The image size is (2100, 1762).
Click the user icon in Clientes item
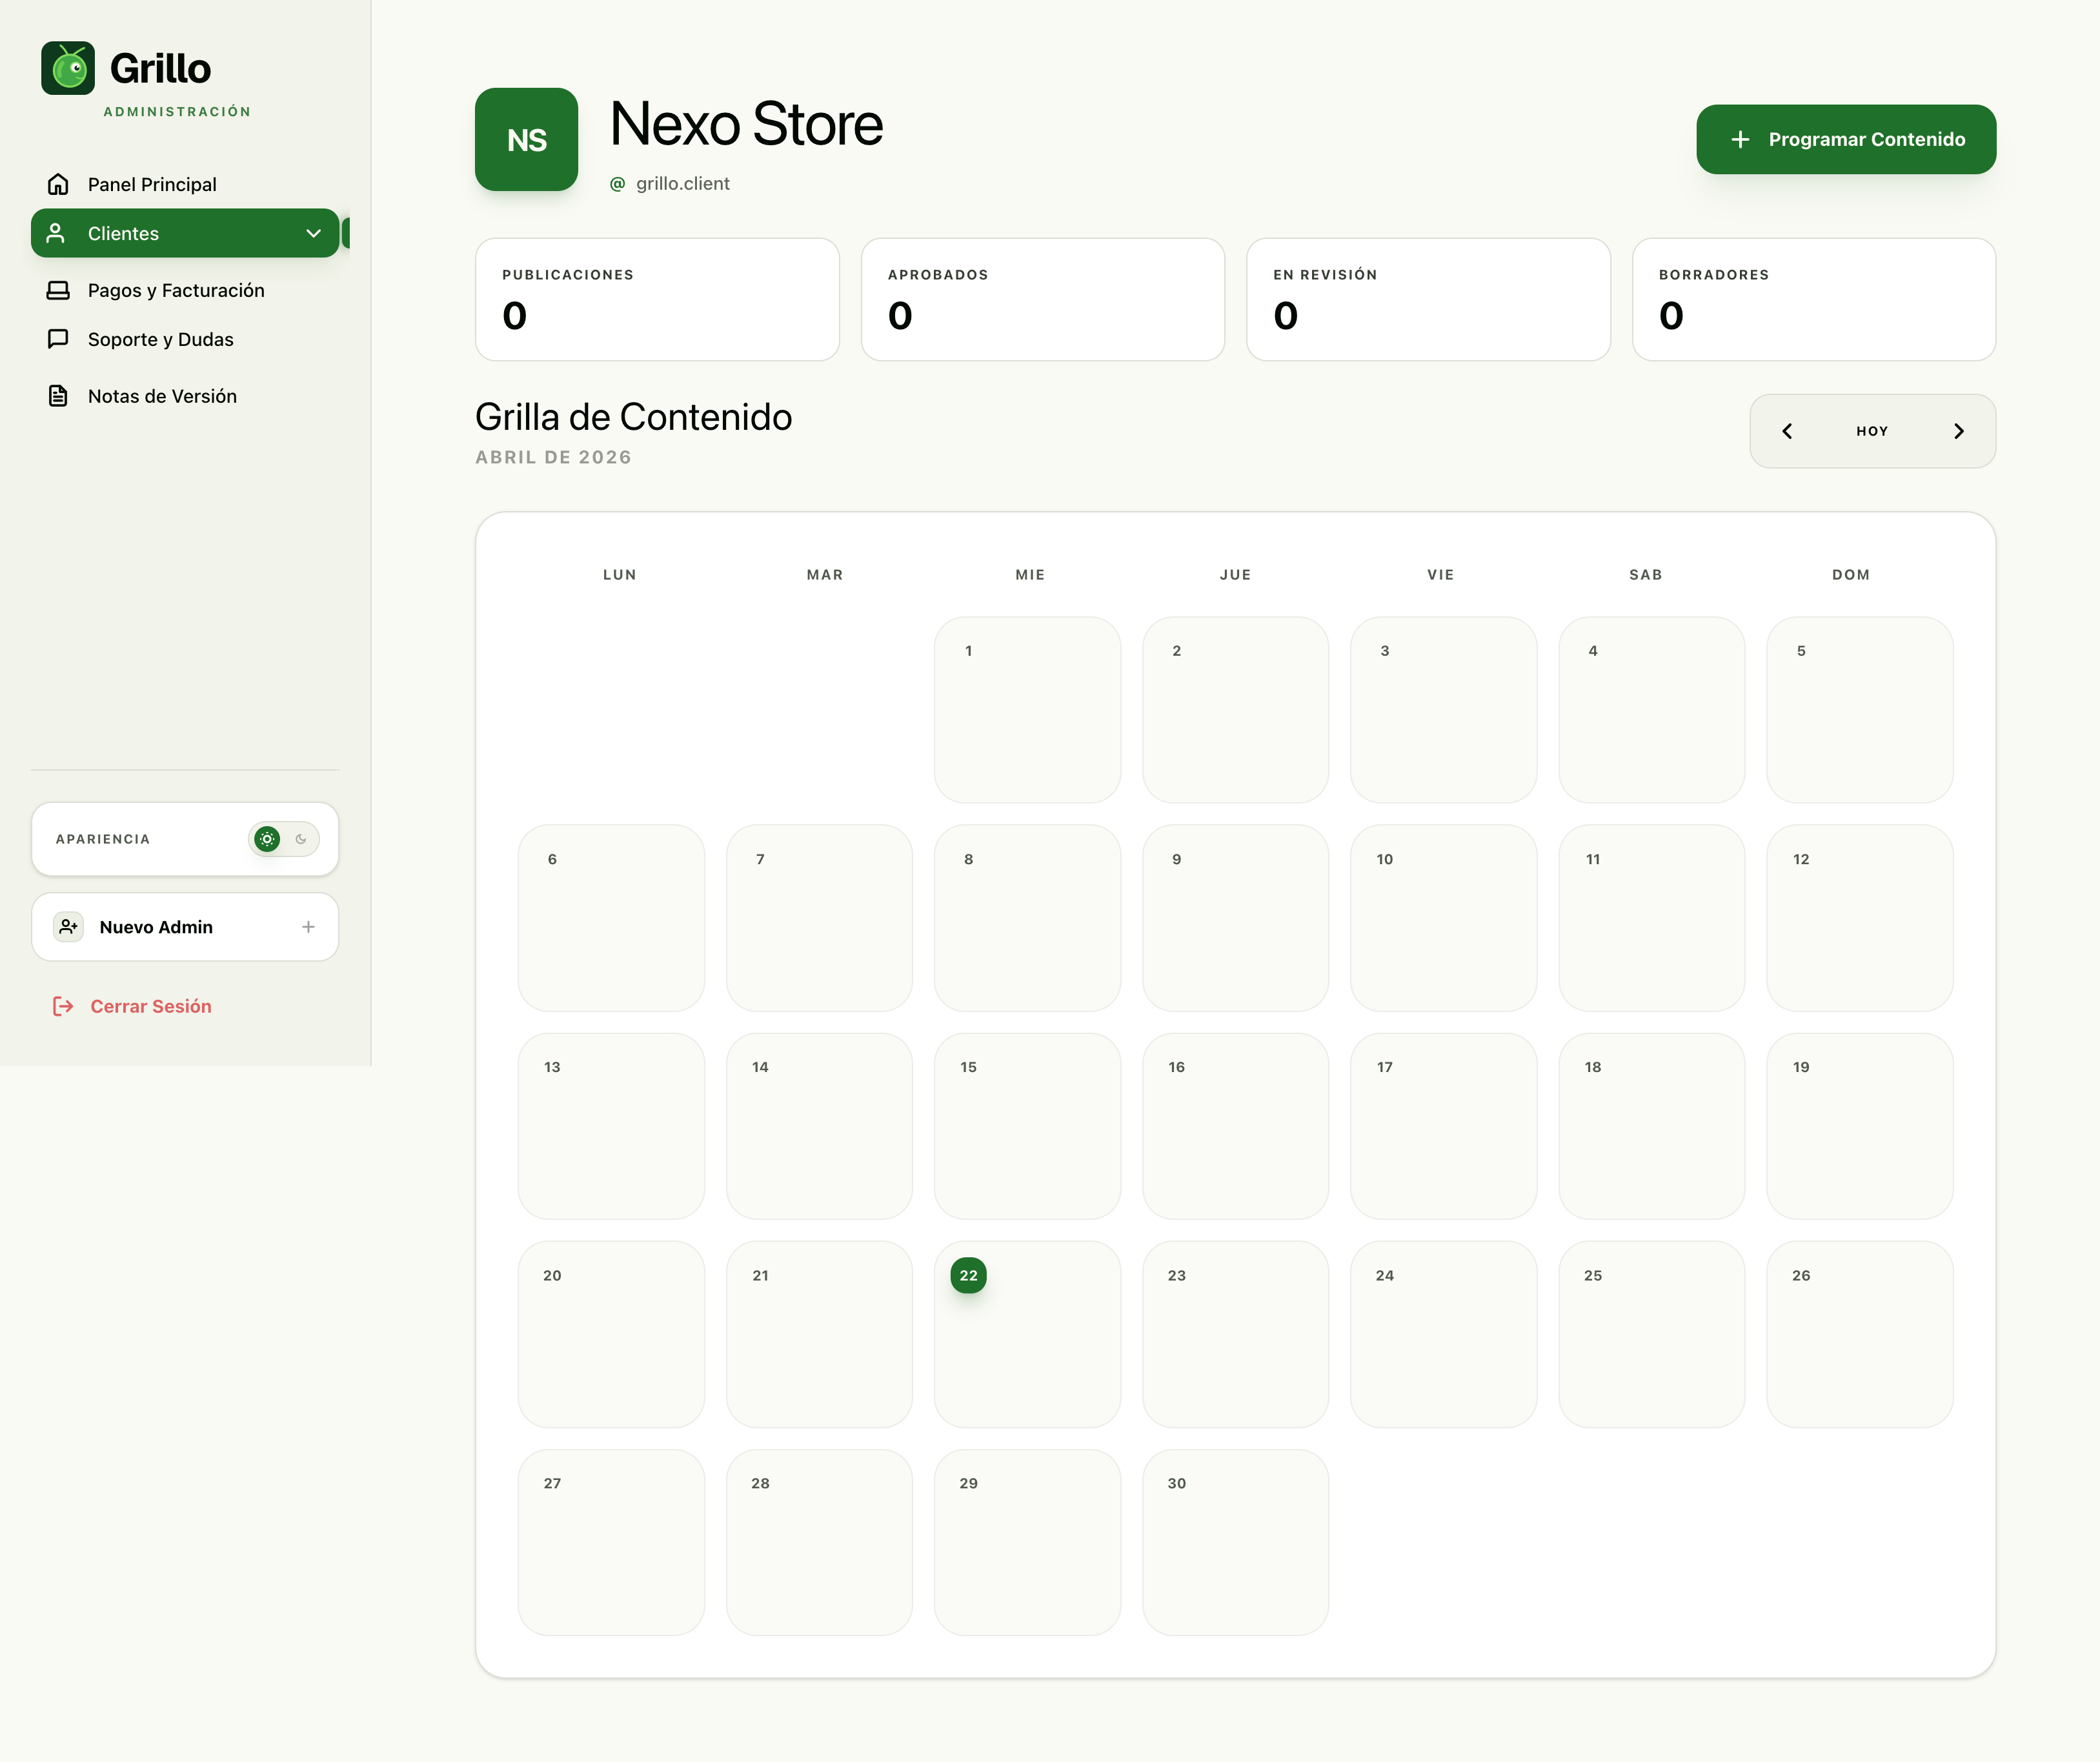point(56,233)
